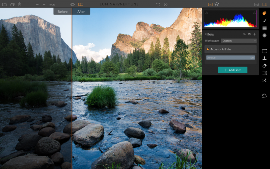
Task: Select the Brush tool
Action: tap(265, 20)
